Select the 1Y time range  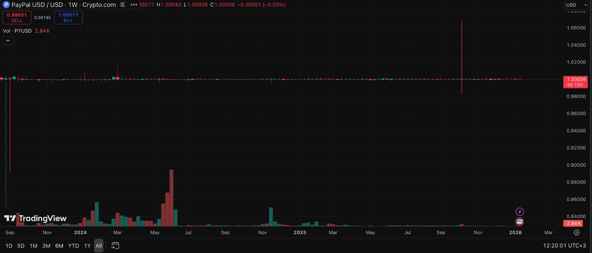pyautogui.click(x=87, y=246)
